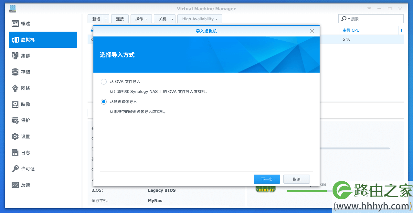Open the 日志 log sidebar icon
Image resolution: width=413 pixels, height=213 pixels.
click(x=15, y=153)
